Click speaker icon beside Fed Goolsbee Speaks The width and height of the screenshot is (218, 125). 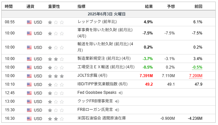121,93
